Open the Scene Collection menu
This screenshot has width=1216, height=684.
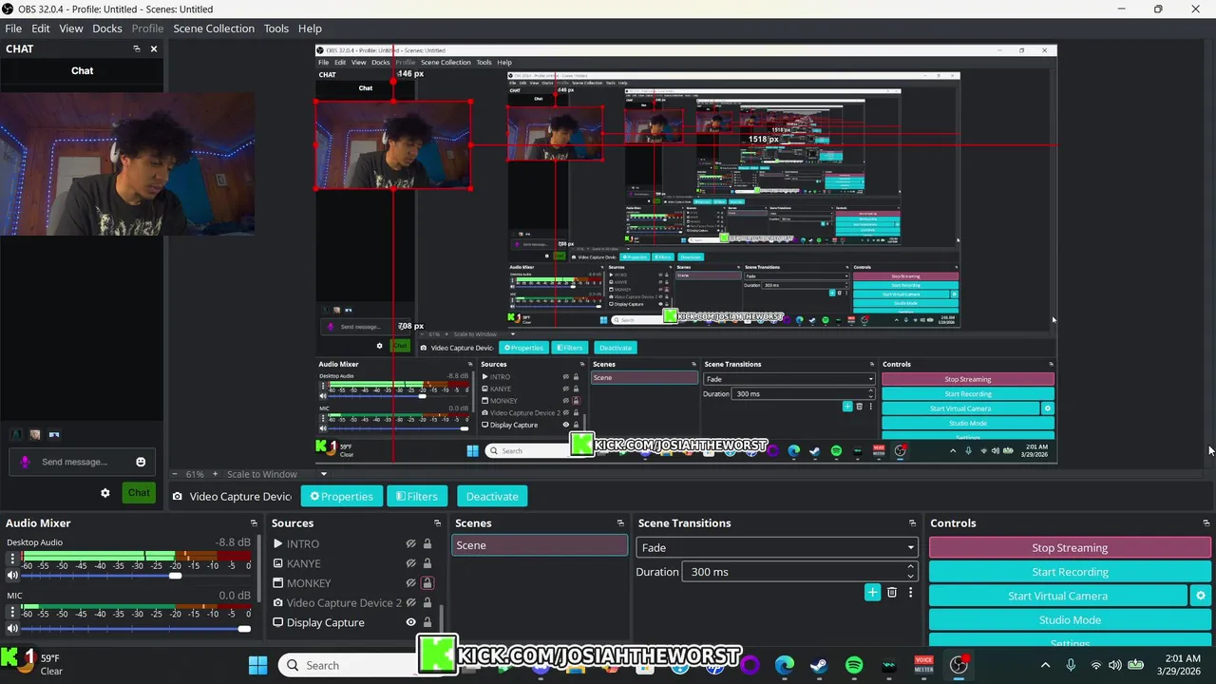214,28
